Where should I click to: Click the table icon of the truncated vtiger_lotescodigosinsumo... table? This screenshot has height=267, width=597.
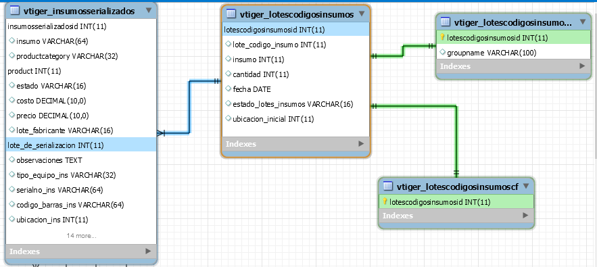(x=445, y=22)
